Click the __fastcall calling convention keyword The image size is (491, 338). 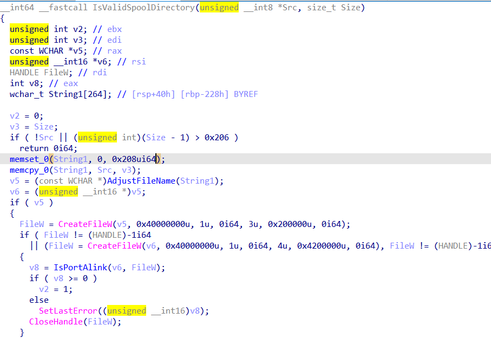(63, 8)
